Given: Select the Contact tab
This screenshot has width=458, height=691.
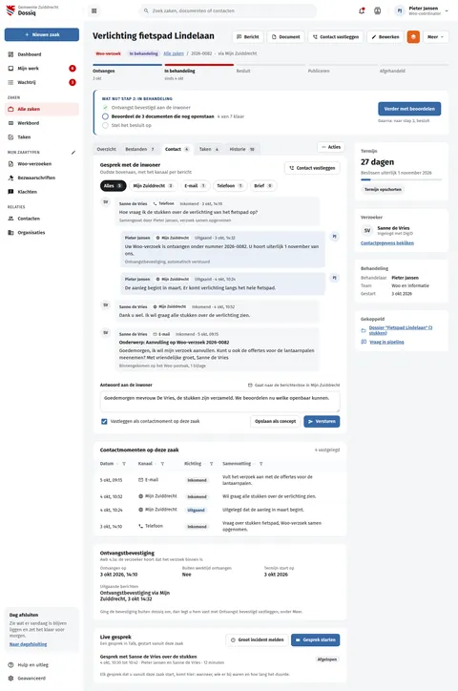Looking at the screenshot, I should [177, 149].
